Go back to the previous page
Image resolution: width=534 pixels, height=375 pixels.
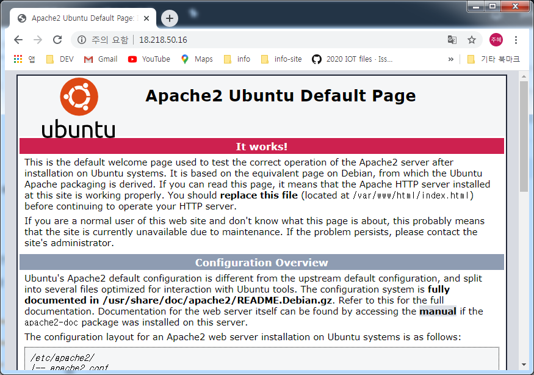point(18,40)
